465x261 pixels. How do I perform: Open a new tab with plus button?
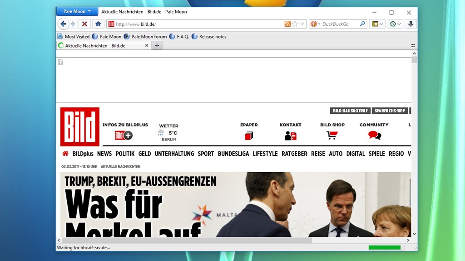[157, 45]
